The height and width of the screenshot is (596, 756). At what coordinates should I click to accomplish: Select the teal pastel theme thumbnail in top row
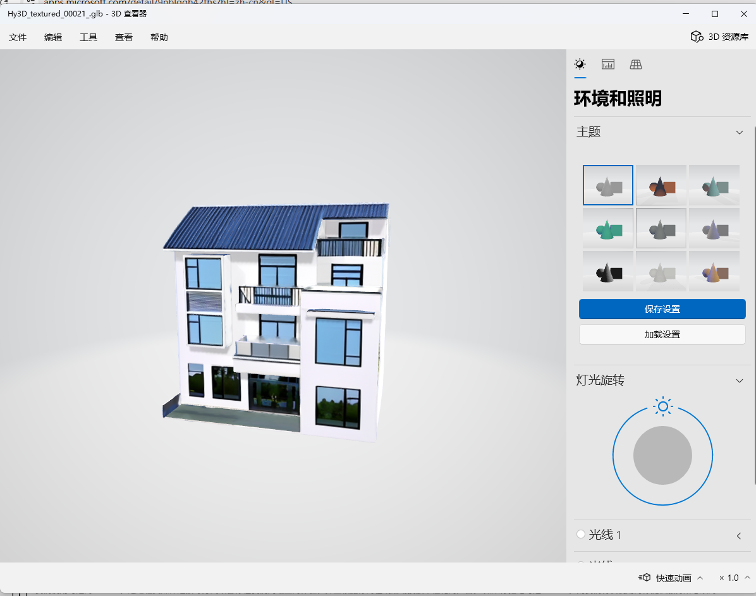(x=714, y=185)
